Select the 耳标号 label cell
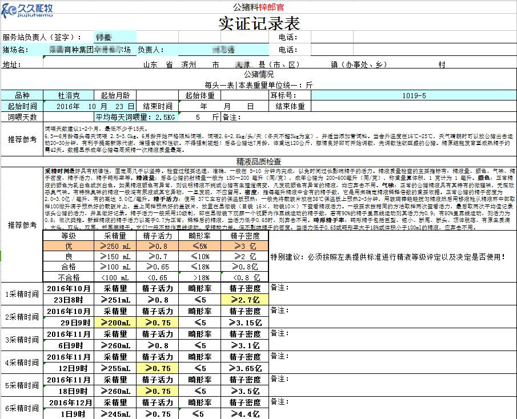Viewport: 517px width, 419px height. click(x=290, y=95)
